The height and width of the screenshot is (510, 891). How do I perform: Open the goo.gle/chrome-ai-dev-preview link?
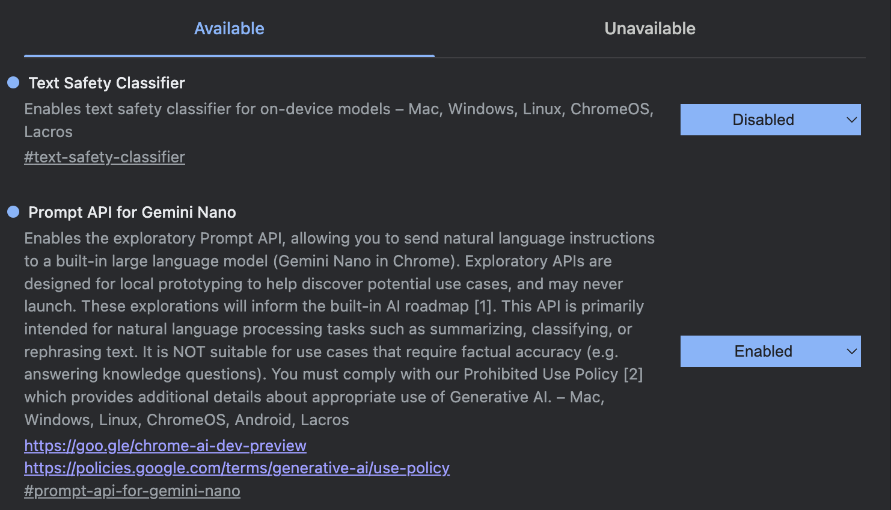pyautogui.click(x=165, y=446)
